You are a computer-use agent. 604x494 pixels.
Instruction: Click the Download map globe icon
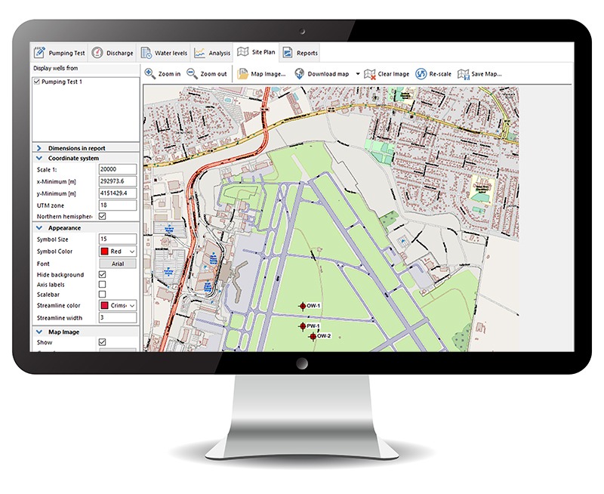click(300, 74)
